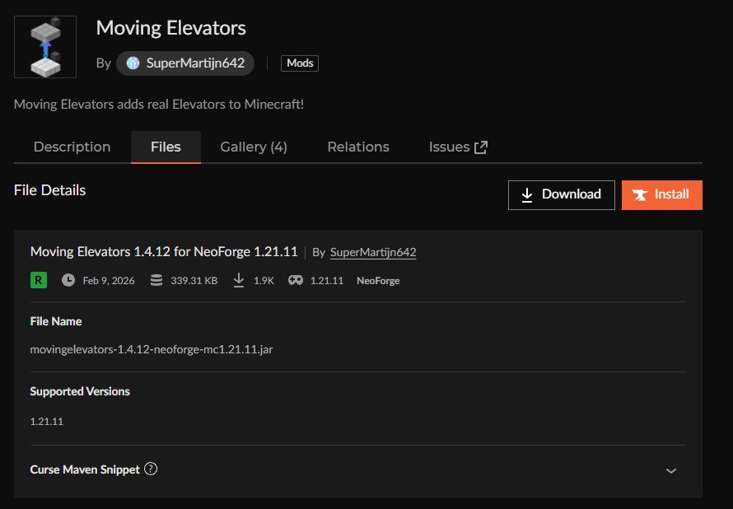Screen dimensions: 733x509
Task: Click the Moving Elevators mod logo thumbnail
Action: point(45,47)
